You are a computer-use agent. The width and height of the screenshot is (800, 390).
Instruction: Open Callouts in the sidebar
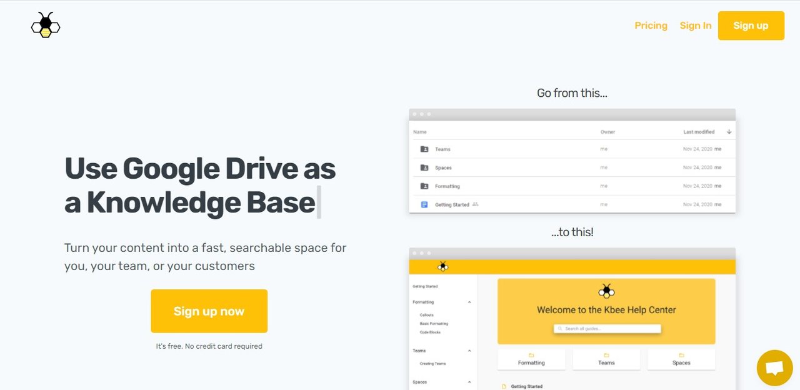(426, 315)
